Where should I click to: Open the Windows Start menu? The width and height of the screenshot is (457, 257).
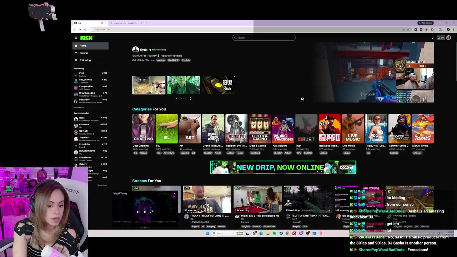[207, 233]
